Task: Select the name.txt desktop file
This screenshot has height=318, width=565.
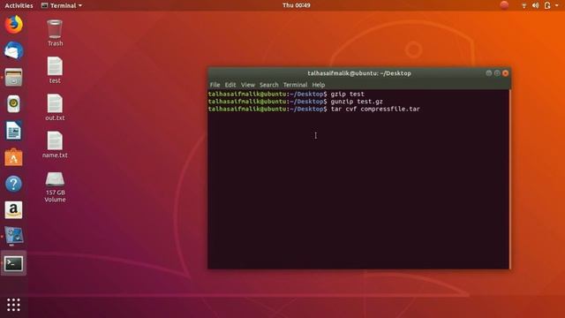Action: pyautogui.click(x=55, y=145)
